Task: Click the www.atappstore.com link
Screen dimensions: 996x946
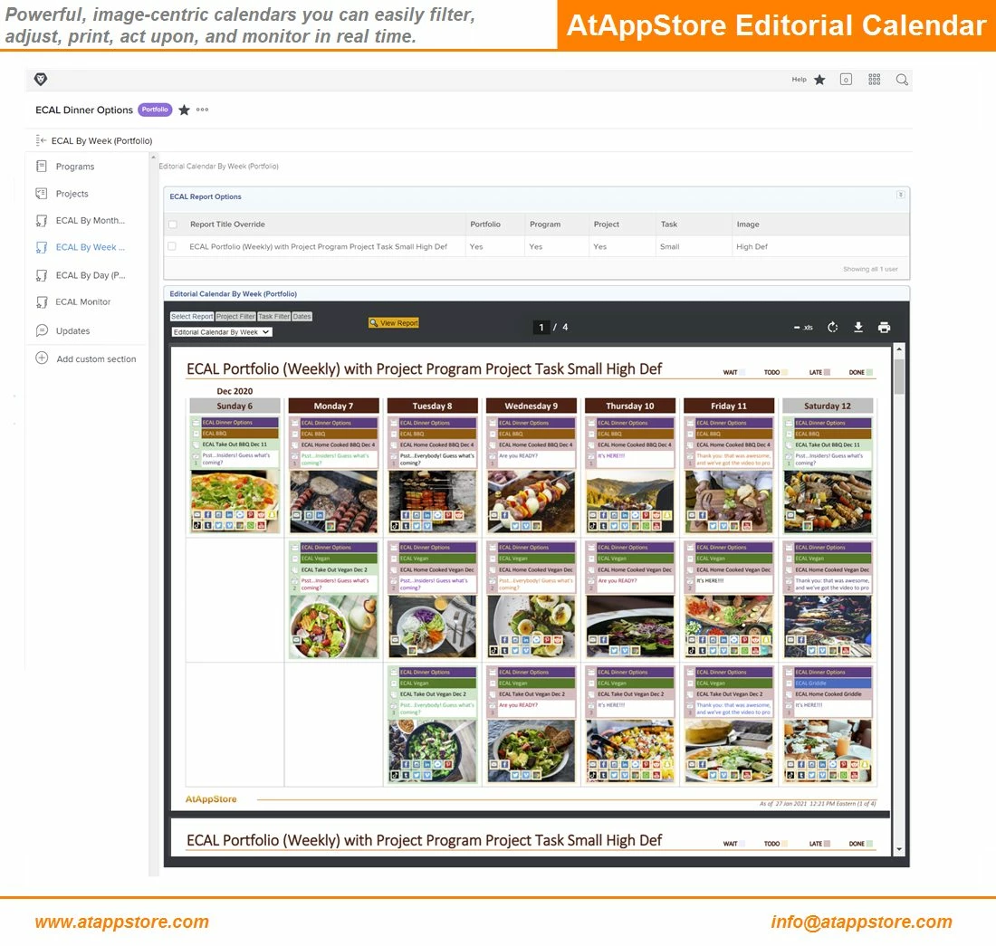Action: coord(122,922)
